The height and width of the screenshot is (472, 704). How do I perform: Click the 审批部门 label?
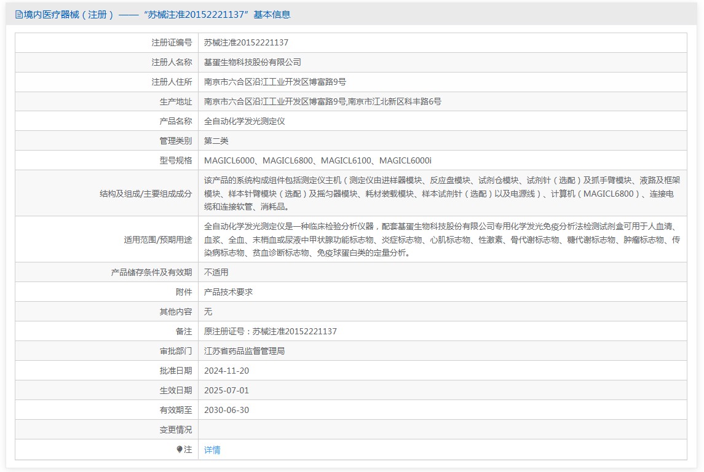(176, 352)
